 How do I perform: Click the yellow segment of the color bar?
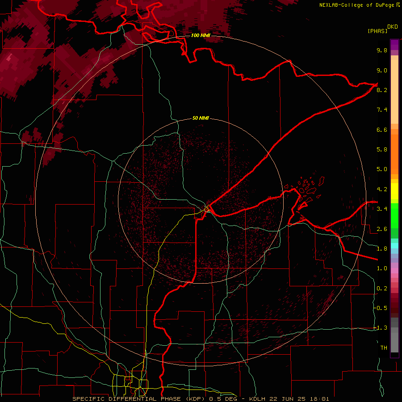tap(394, 191)
